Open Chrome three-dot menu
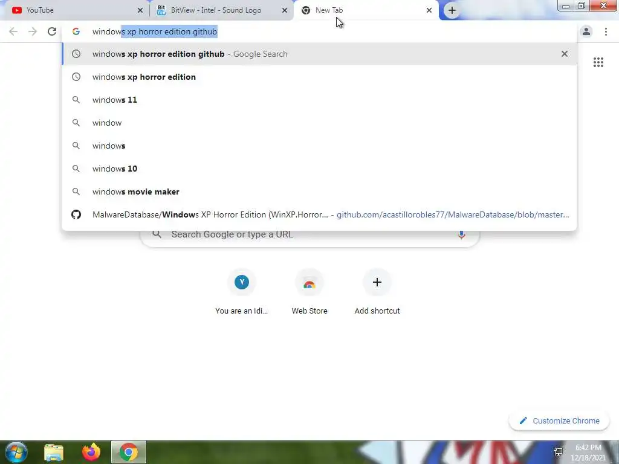Screen dimensions: 619x464 [606, 31]
